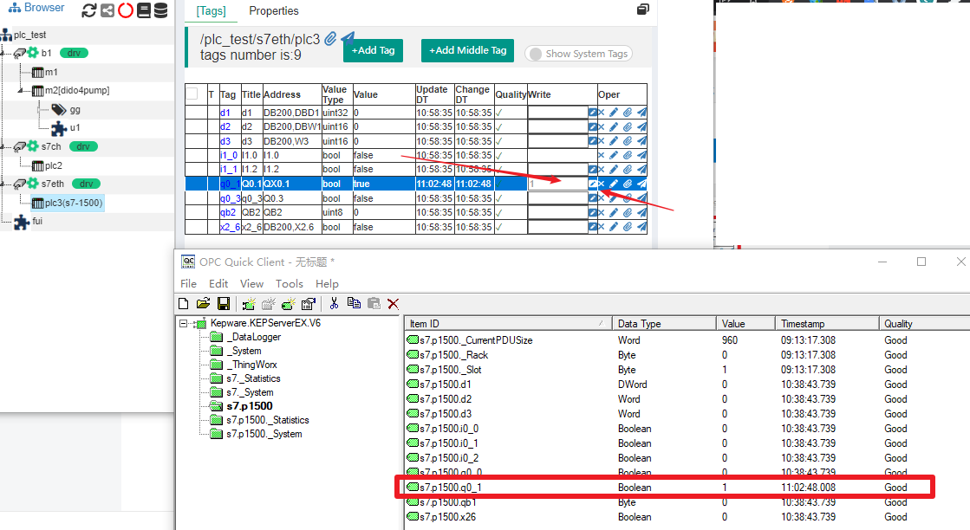Open Help menu in OPC Quick Client
The image size is (970, 530).
click(x=327, y=283)
